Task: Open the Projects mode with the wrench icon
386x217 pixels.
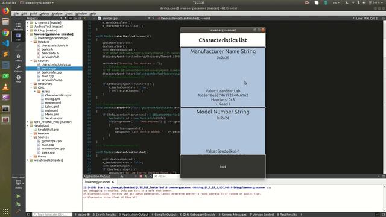Action: point(19,68)
